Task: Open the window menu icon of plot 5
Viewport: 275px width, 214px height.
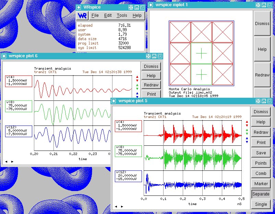Action: click(113, 101)
